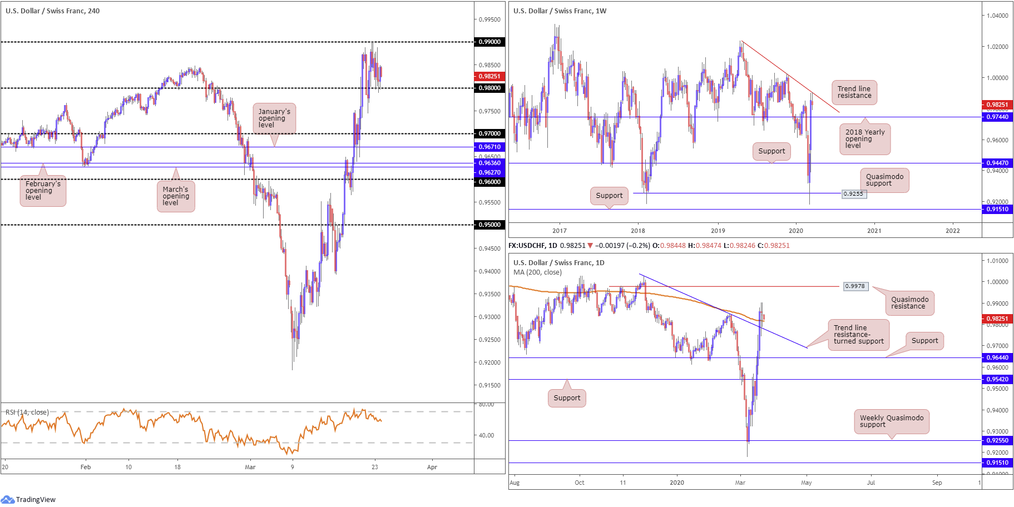Viewport: 1014px width, 507px height.
Task: Click the 'RSI (14, close)' indicator label
Action: coord(27,412)
